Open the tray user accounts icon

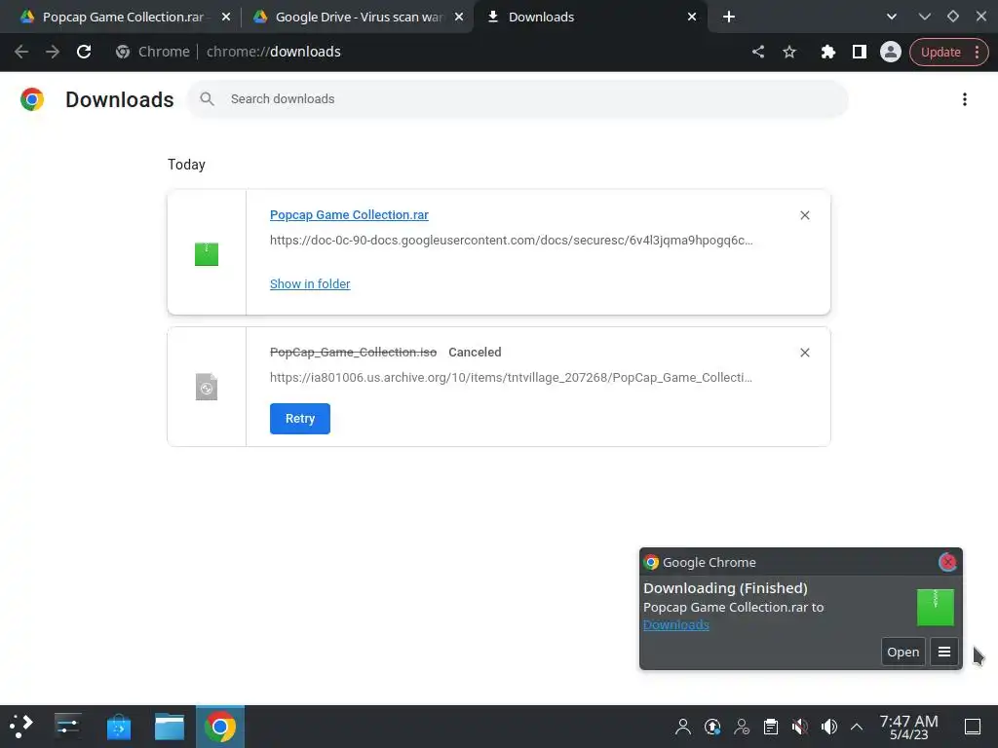pos(742,727)
